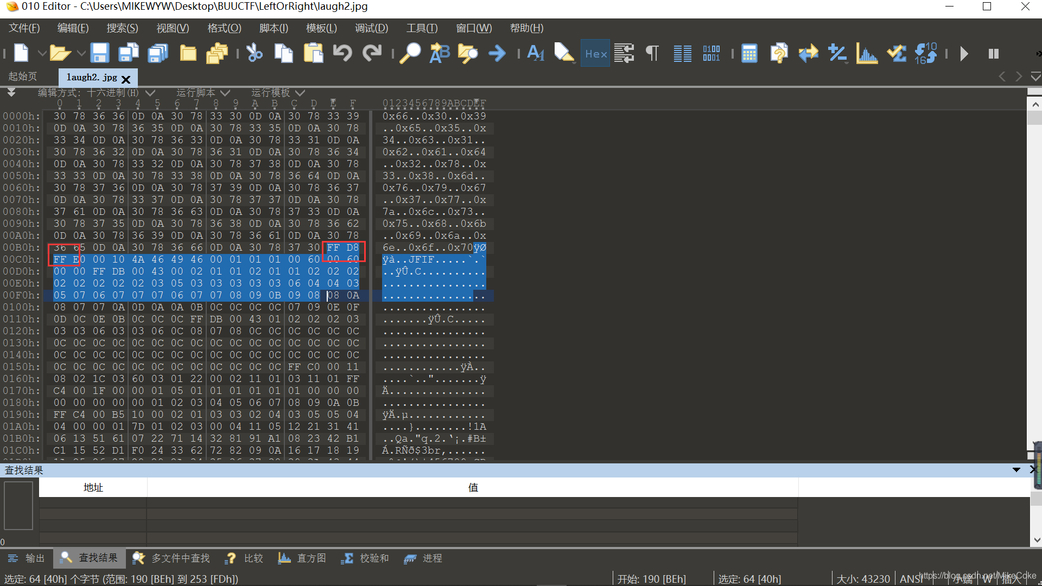1042x586 pixels.
Task: Undo the last edit
Action: pyautogui.click(x=342, y=53)
